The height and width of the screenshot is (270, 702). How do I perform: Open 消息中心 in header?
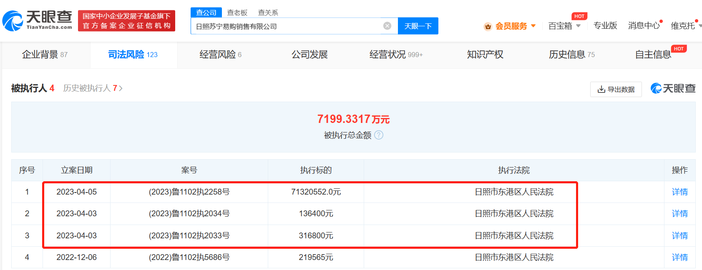click(644, 26)
